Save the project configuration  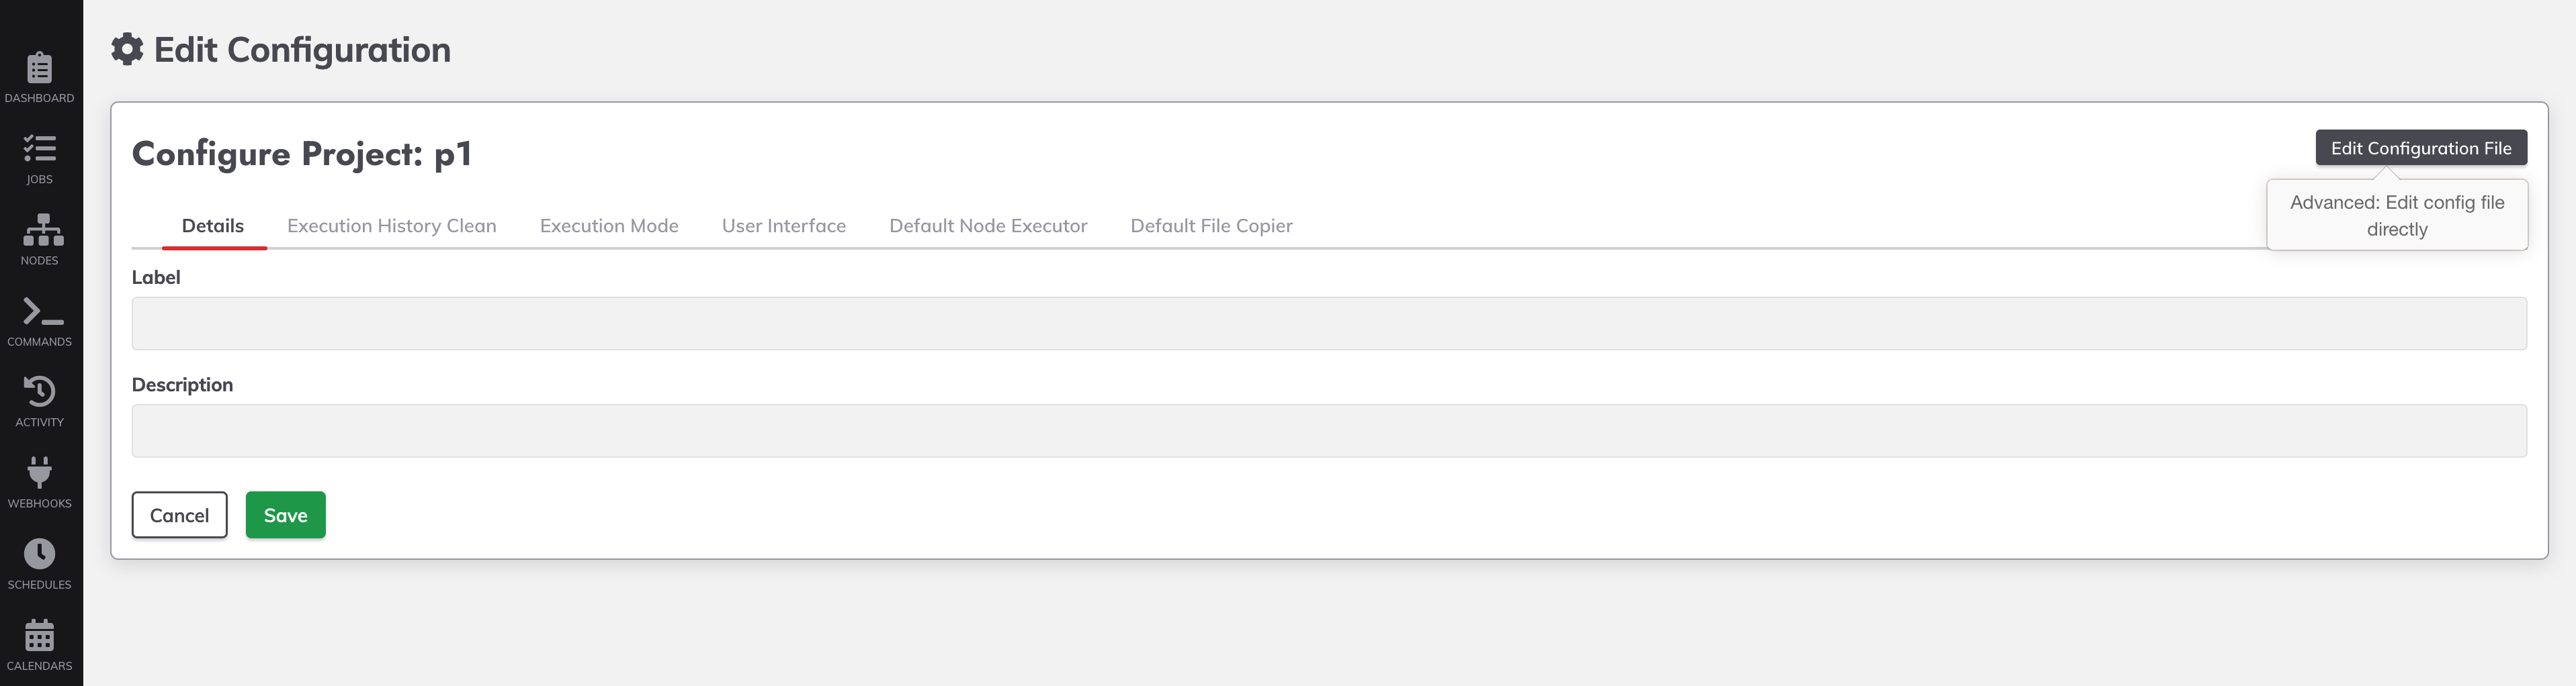click(286, 516)
